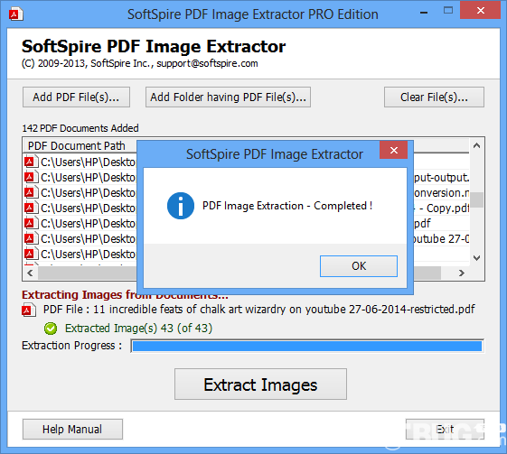
Task: Select the list row ending in put-output
Action: [x=247, y=177]
